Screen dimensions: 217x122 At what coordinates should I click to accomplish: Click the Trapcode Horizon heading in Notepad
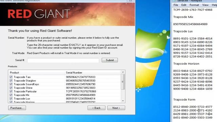point(186,64)
